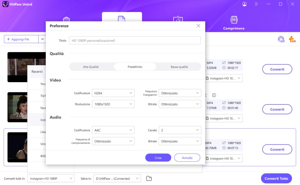This screenshot has height=185, width=300.
Task: Expand Risoluzione 1080x1920 dropdown
Action: pos(113,104)
